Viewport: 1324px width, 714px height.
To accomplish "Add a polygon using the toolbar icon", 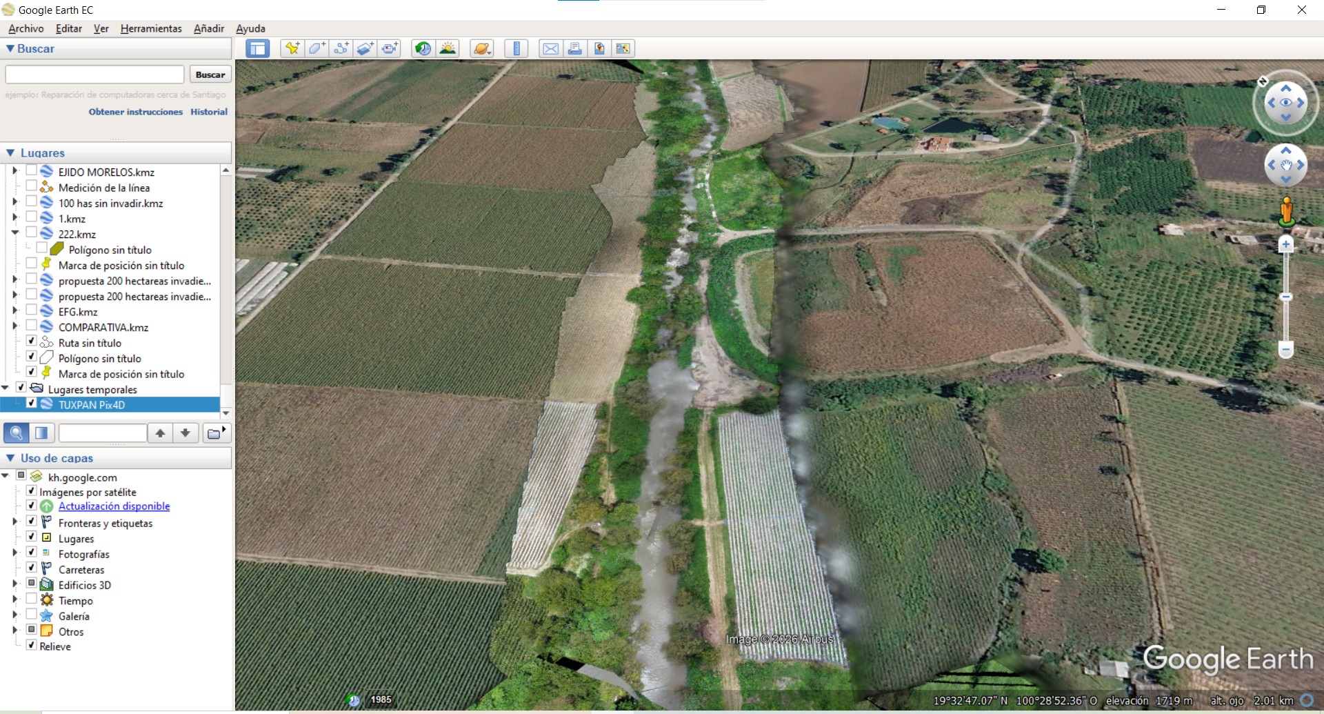I will tap(317, 48).
